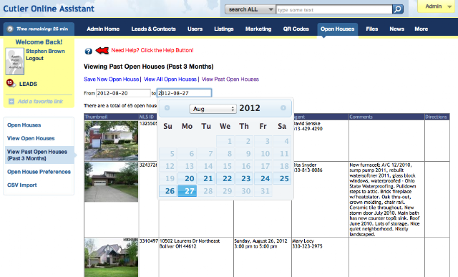Click the To date field
Image resolution: width=458 pixels, height=277 pixels.
click(184, 93)
